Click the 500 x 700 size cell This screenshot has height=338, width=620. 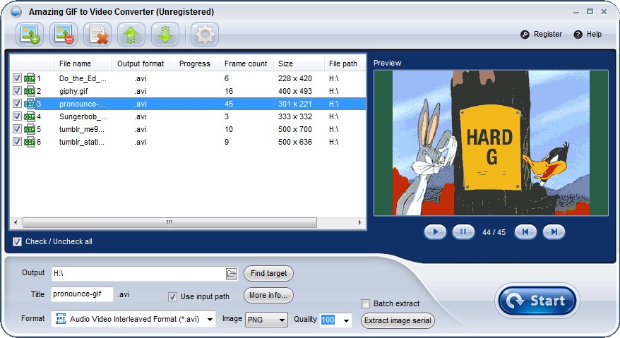click(295, 129)
